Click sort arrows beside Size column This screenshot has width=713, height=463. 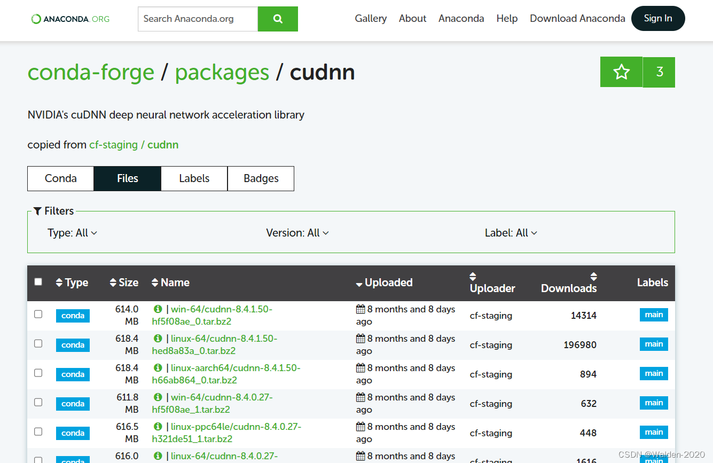[113, 282]
